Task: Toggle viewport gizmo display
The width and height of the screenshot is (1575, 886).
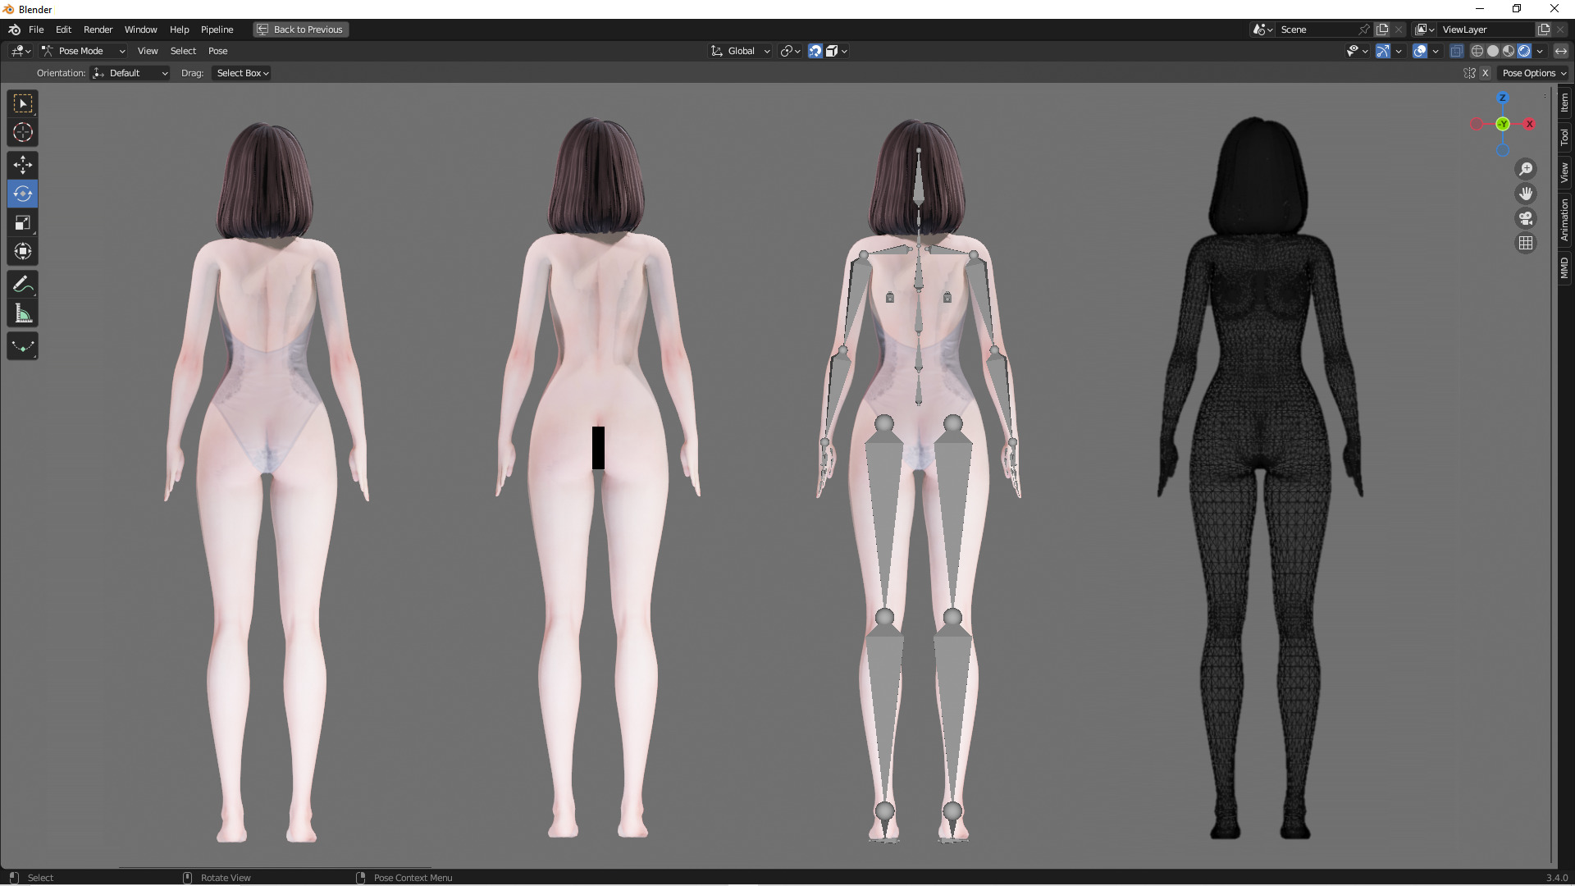Action: [1383, 51]
